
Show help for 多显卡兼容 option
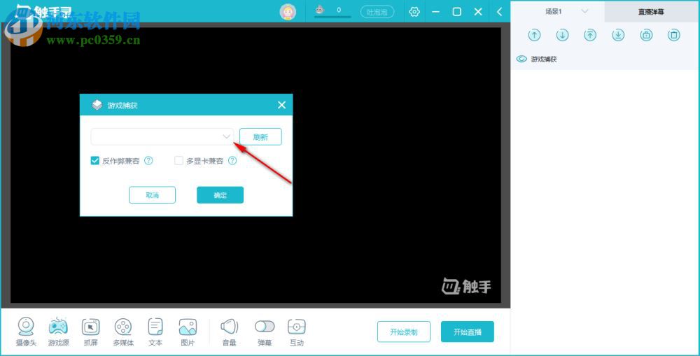click(x=232, y=161)
